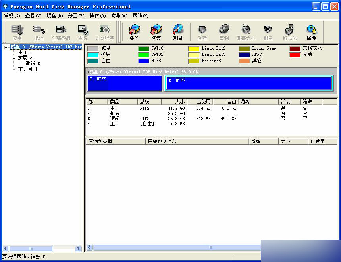Sort by the 活动 column header
This screenshot has width=341, height=262.
pyautogui.click(x=289, y=102)
